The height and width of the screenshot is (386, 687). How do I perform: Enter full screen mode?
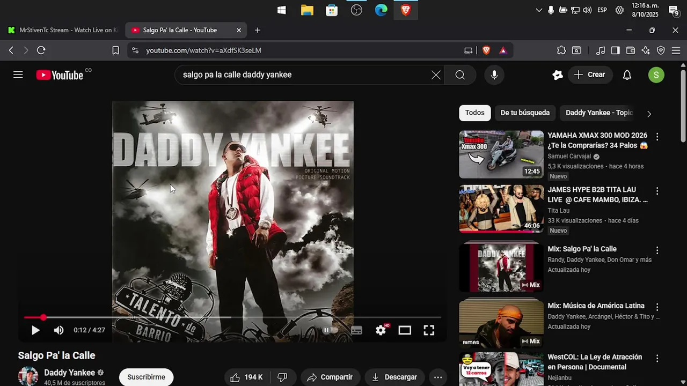point(429,330)
